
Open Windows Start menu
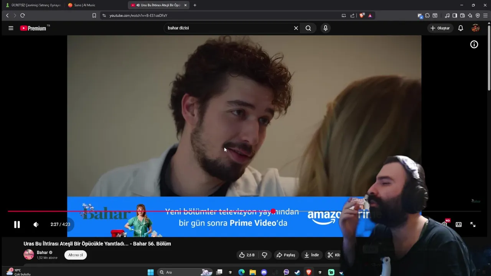151,272
